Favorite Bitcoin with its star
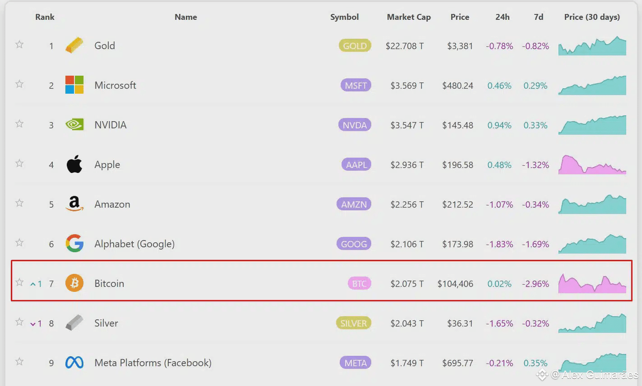The height and width of the screenshot is (386, 642). click(19, 282)
